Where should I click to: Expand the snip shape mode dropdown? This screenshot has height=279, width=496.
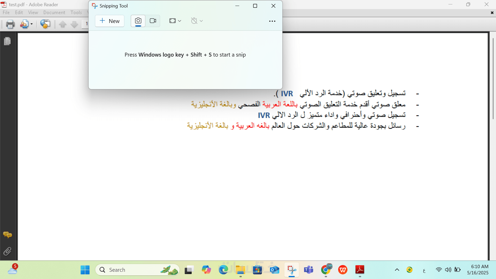(175, 21)
